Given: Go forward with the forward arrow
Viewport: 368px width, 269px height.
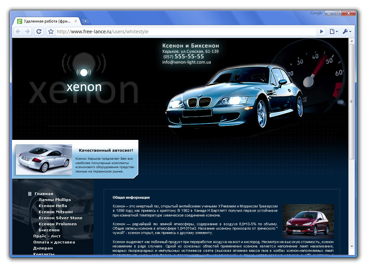Looking at the screenshot, I should pos(28,31).
